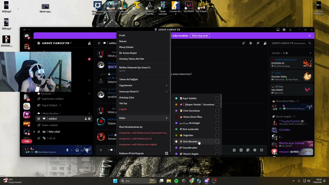329x185 pixels.
Task: Click the download update icon in title bar
Action: pos(290,30)
